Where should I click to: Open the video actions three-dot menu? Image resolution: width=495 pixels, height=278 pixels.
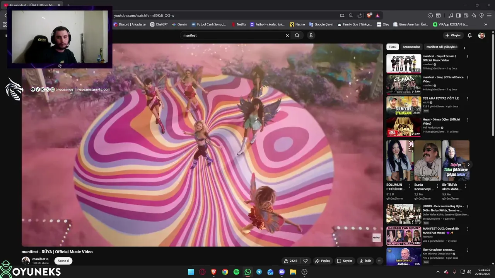coord(379,261)
